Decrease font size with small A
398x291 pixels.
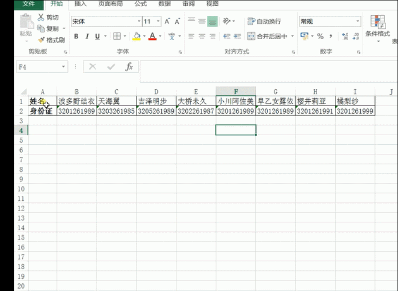click(x=177, y=22)
